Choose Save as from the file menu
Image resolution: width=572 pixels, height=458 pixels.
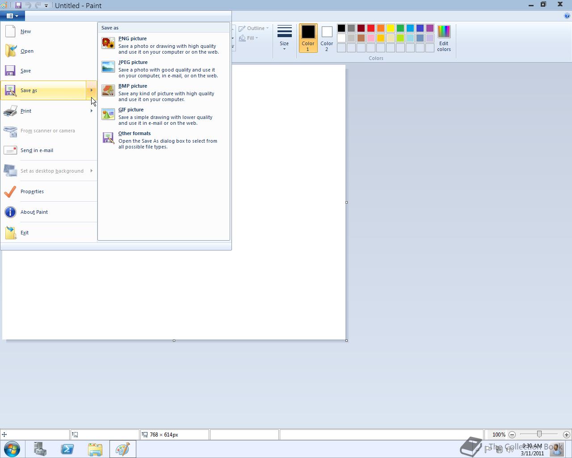click(44, 90)
